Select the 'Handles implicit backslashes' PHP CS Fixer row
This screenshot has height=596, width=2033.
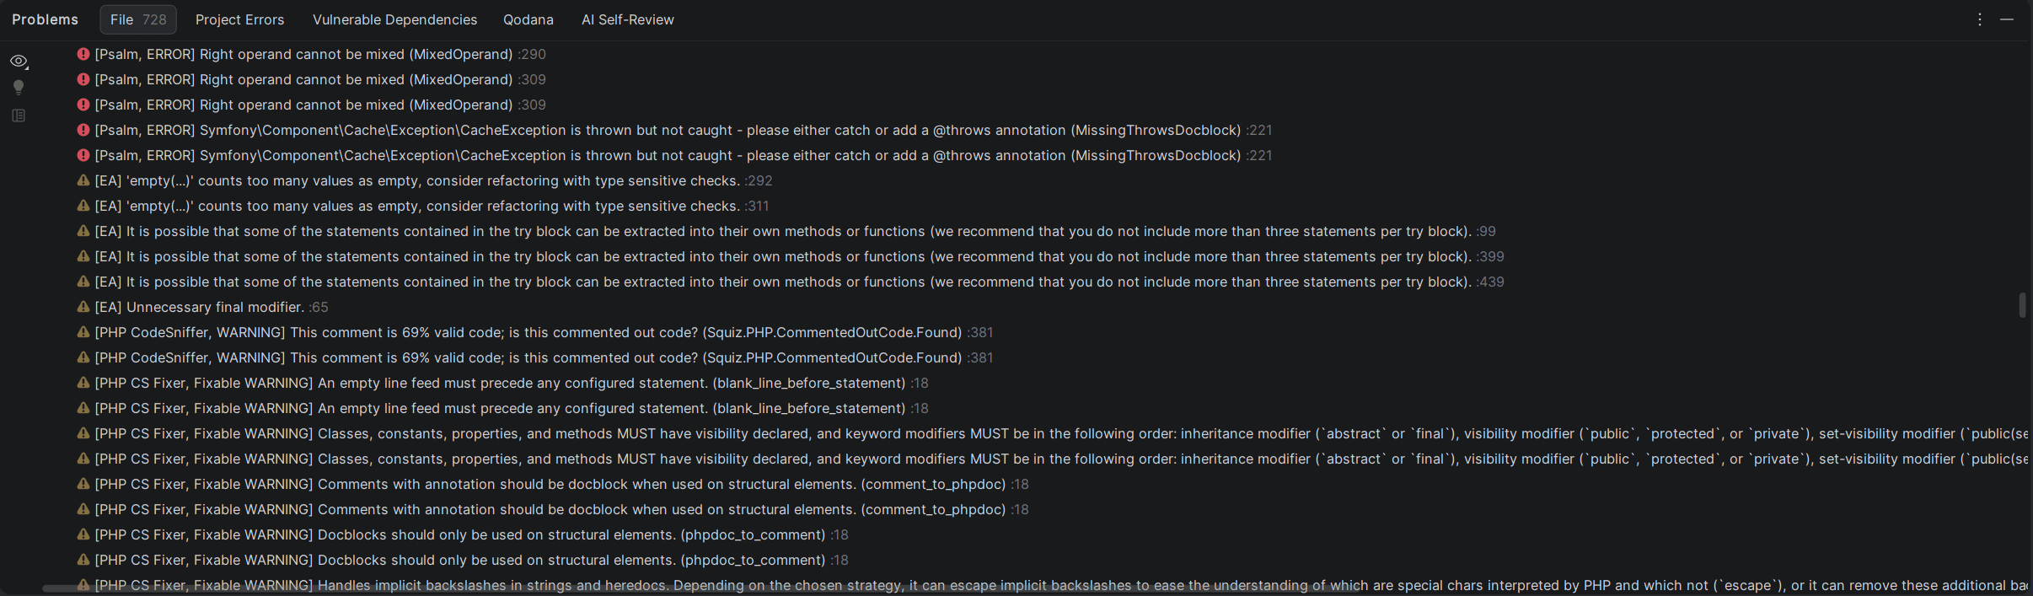tap(1051, 584)
